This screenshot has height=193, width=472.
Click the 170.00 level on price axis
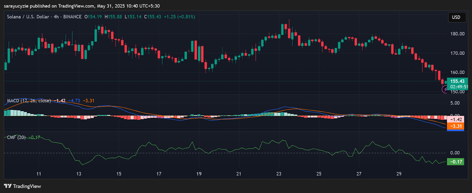coord(457,53)
